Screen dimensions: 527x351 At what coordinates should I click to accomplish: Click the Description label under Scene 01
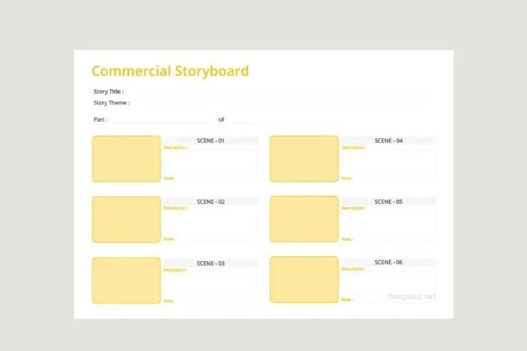click(175, 148)
